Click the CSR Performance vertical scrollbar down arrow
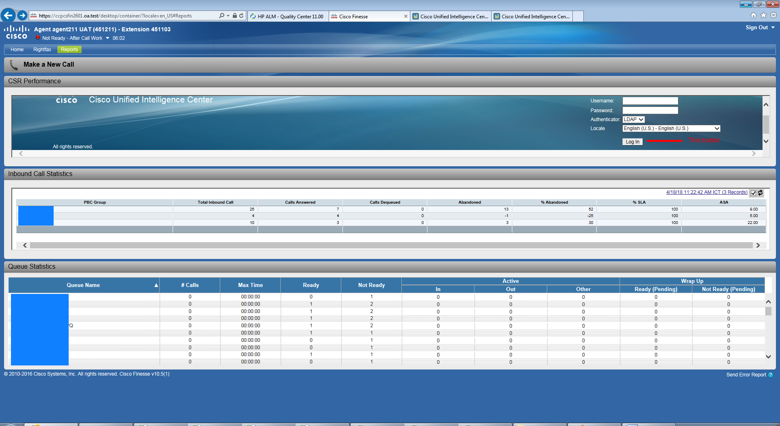 [x=766, y=141]
